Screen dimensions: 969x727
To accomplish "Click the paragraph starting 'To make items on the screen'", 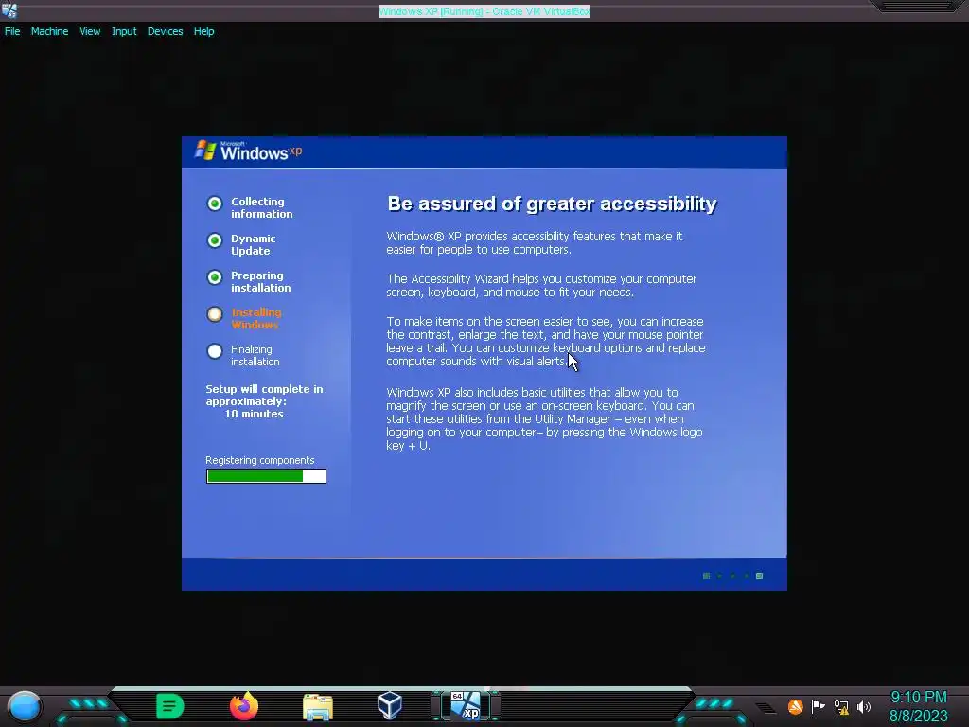I will (546, 341).
